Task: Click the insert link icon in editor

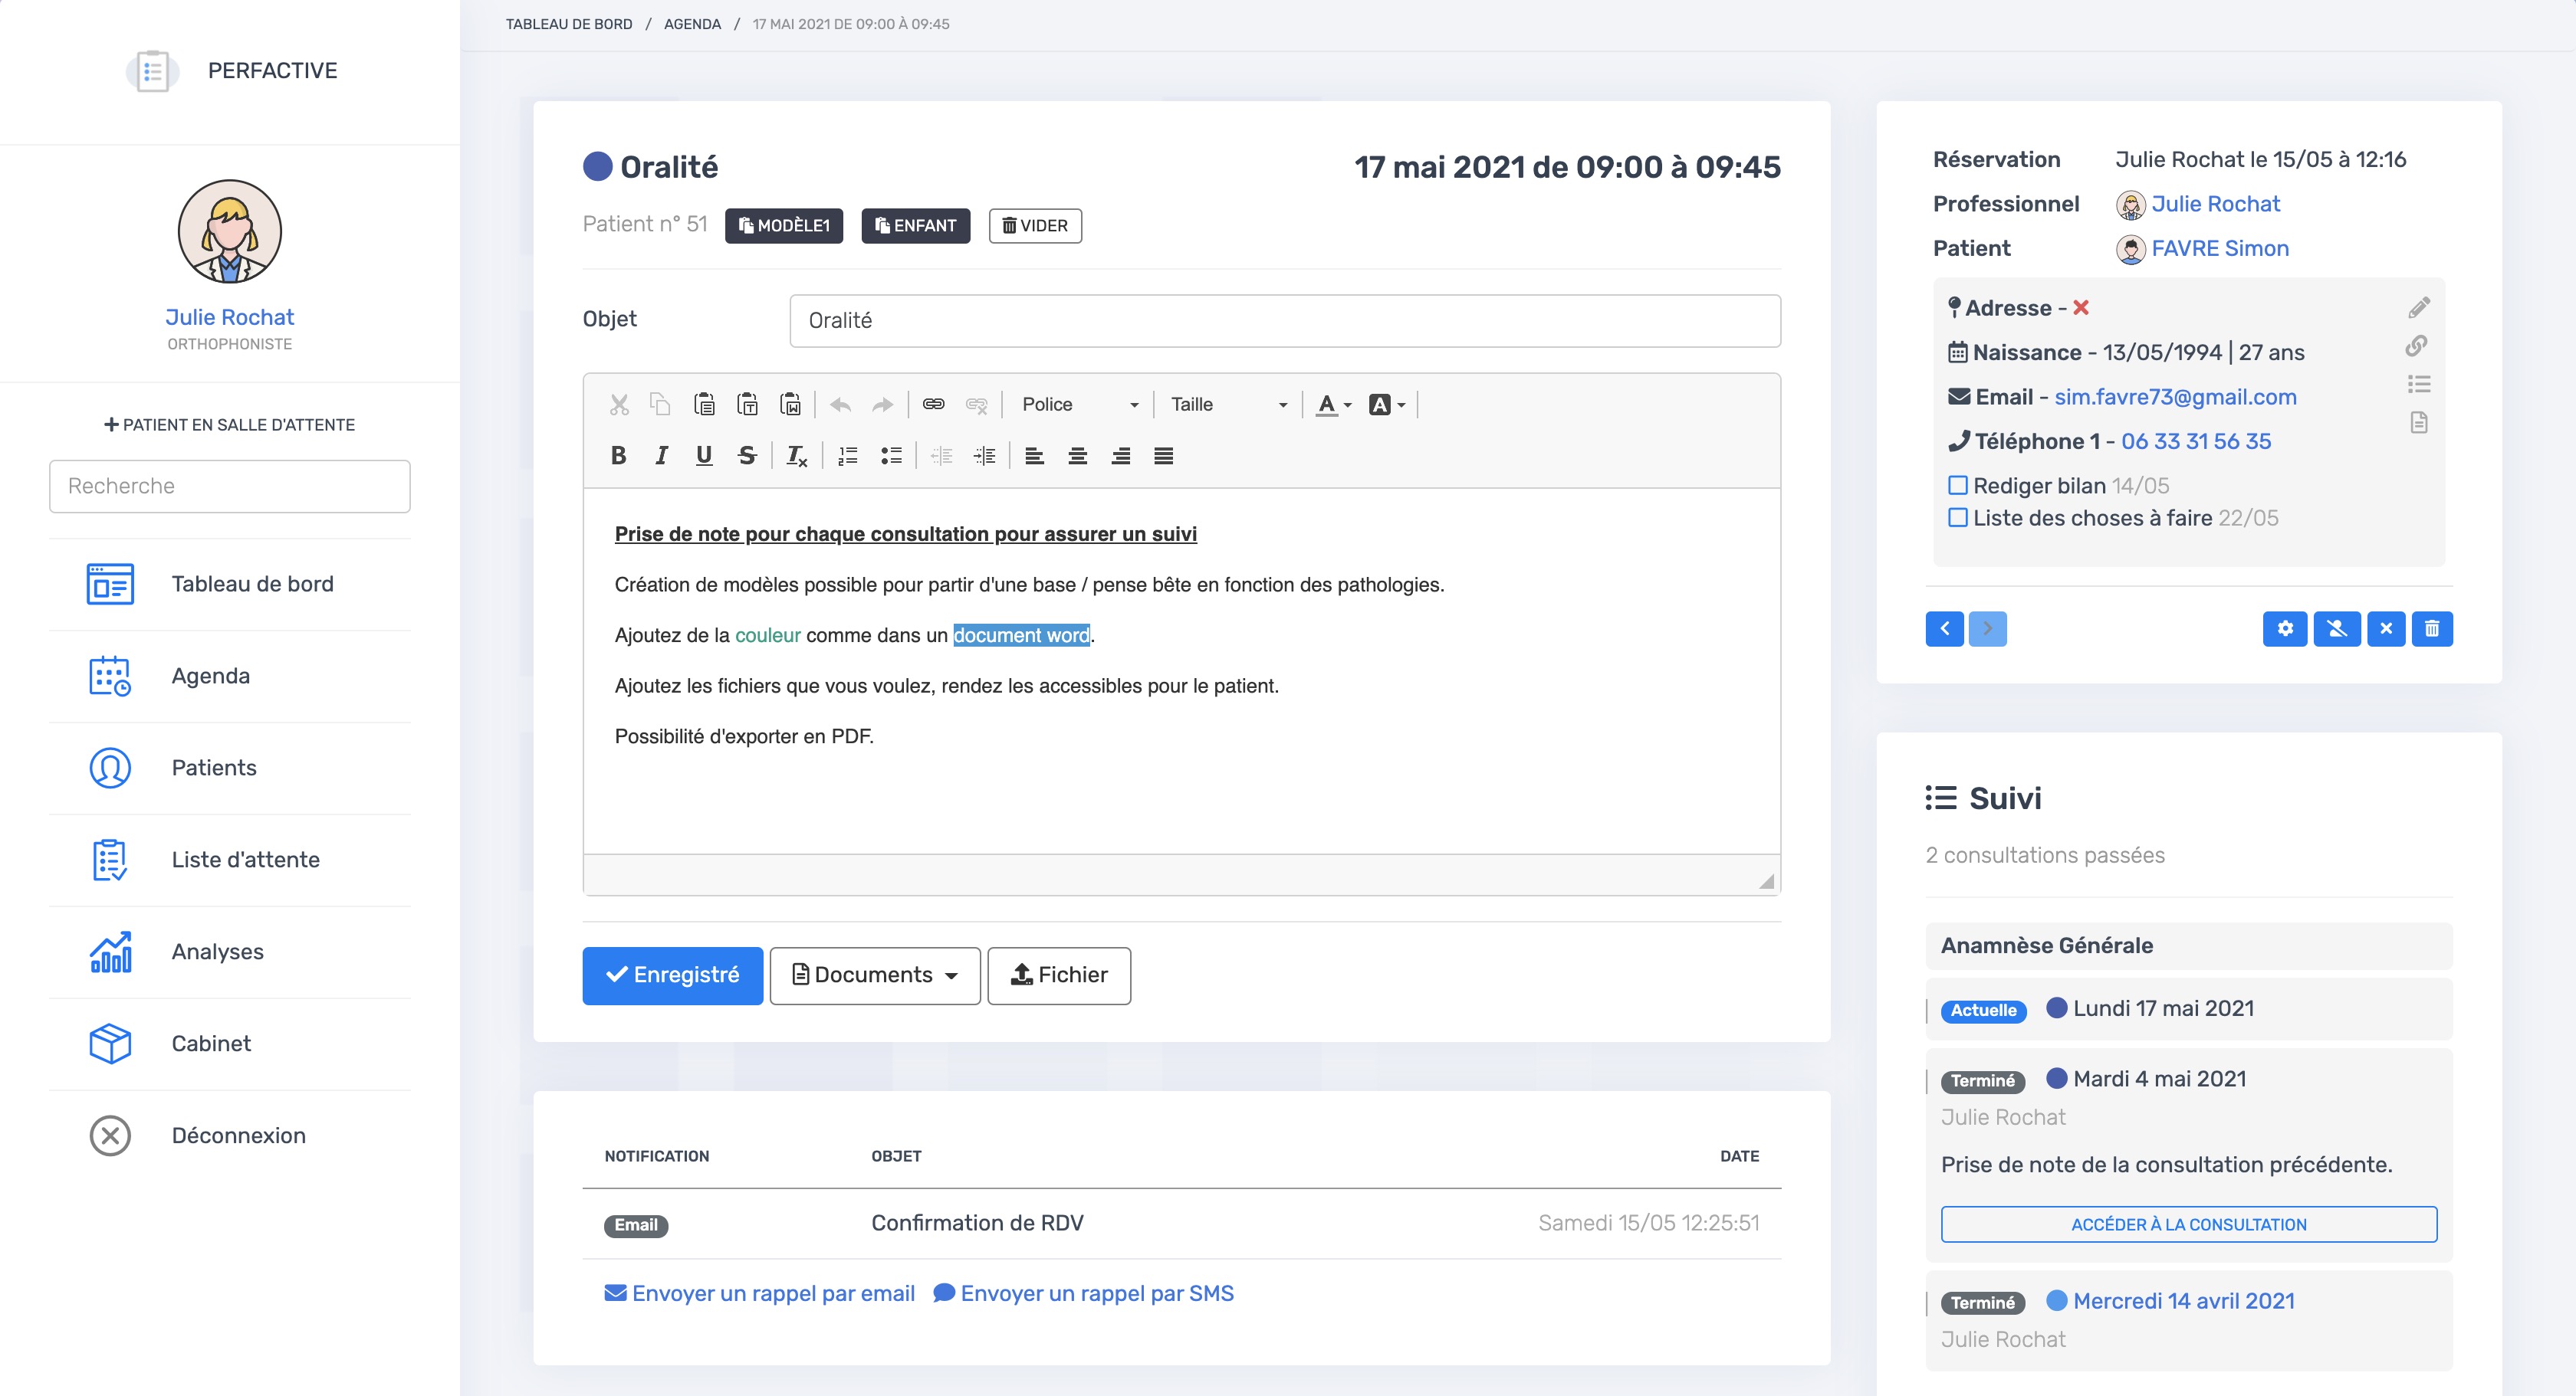Action: pos(933,404)
